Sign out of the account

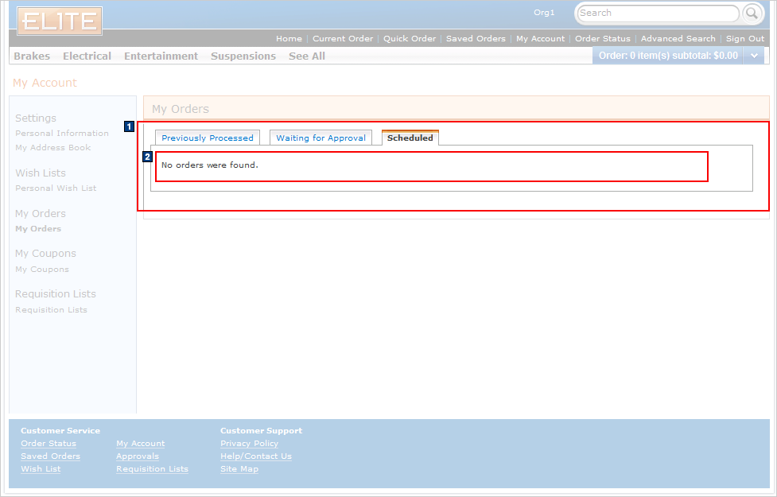[744, 38]
